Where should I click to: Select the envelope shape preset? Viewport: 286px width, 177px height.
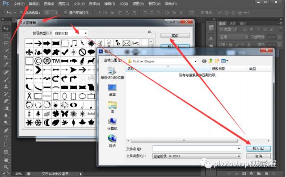click(x=126, y=43)
